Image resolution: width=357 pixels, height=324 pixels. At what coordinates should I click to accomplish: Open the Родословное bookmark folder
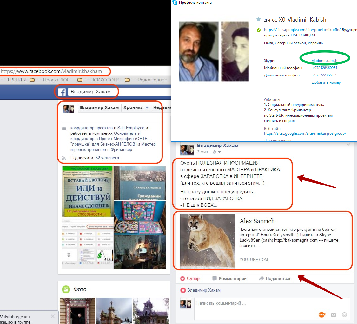pyautogui.click(x=146, y=80)
